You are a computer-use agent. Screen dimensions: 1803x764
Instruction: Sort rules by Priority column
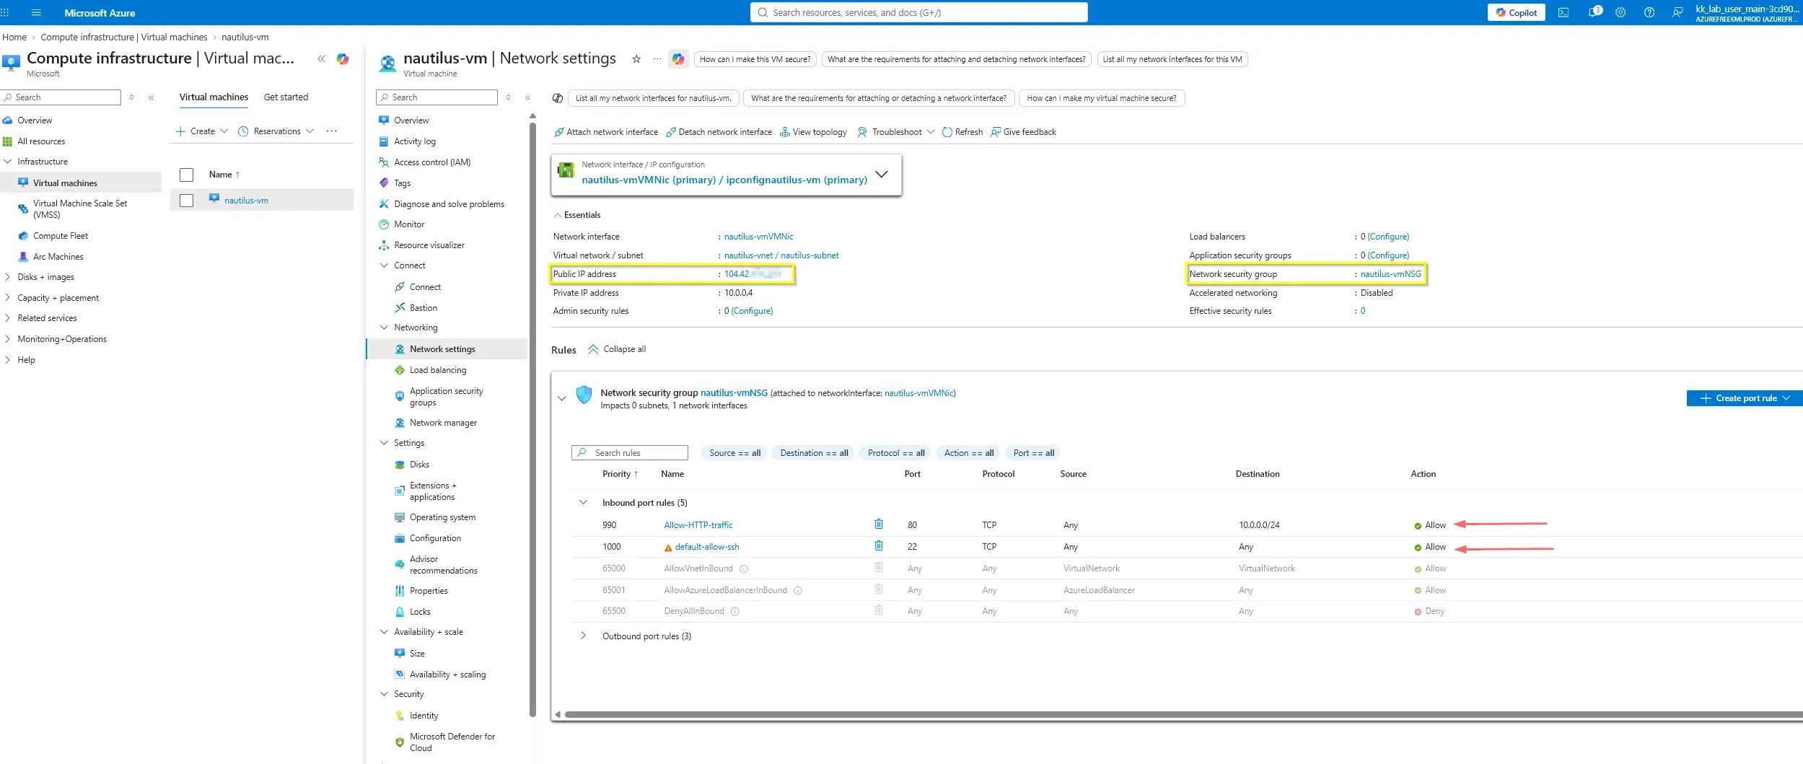click(x=620, y=474)
